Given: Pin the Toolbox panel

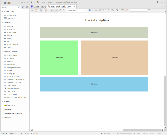Looking at the screenshot, I should point(25,3).
